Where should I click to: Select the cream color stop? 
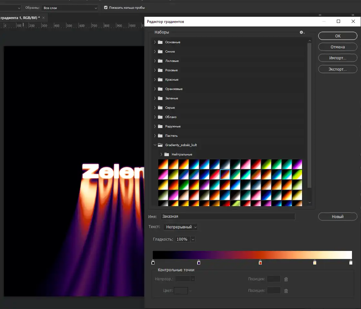[x=315, y=263]
